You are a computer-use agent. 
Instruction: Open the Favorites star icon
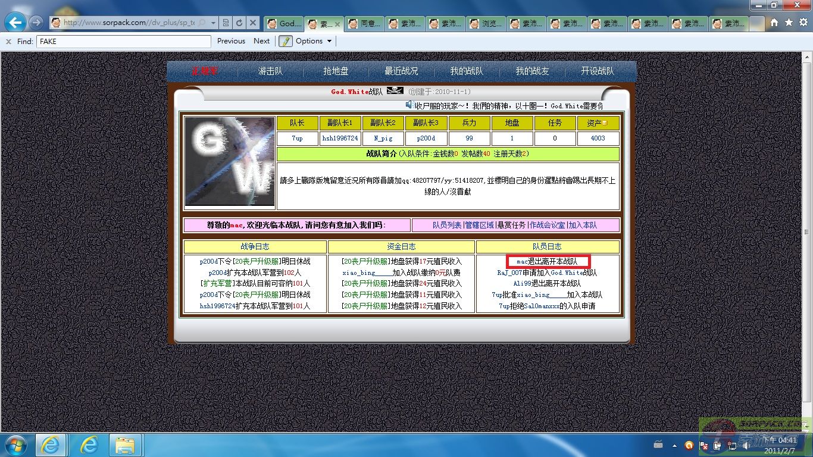(789, 23)
